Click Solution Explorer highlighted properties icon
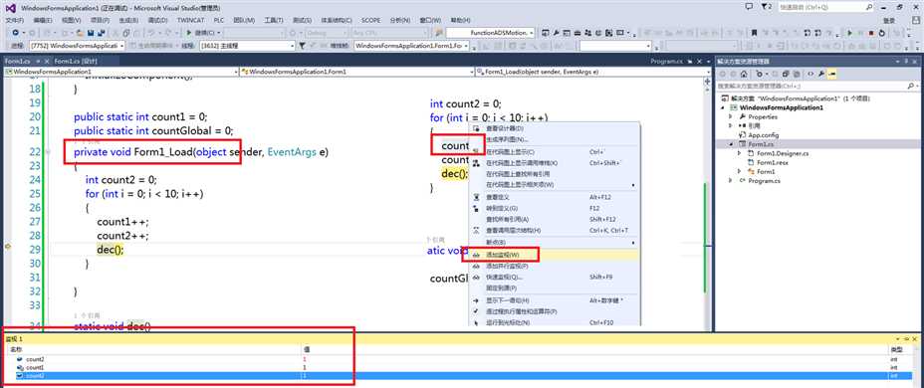The width and height of the screenshot is (924, 388). point(832,75)
